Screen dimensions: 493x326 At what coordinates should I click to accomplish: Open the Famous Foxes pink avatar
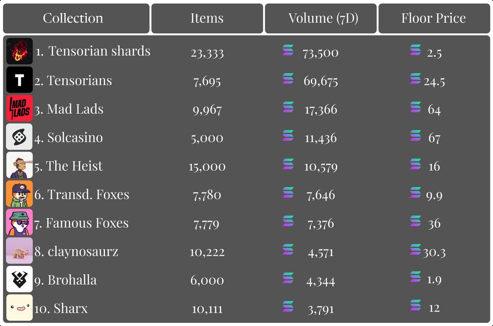click(19, 223)
